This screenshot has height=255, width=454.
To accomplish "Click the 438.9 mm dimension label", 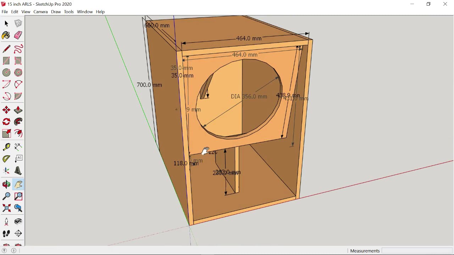I will tap(288, 96).
